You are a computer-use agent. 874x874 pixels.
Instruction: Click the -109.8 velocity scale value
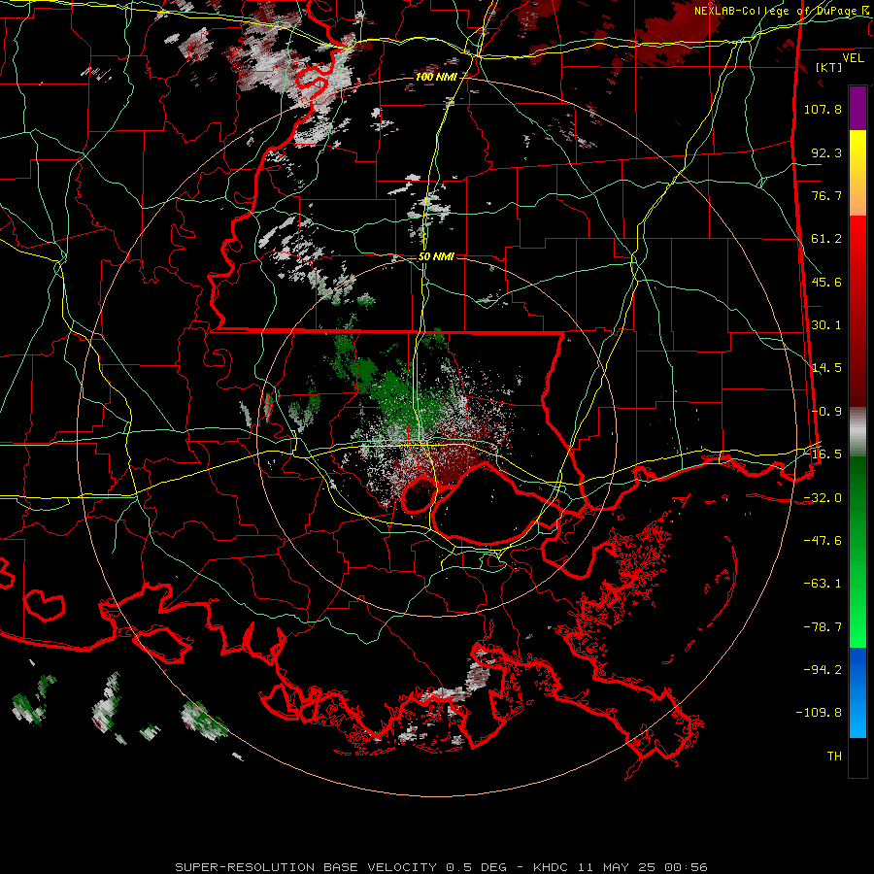(x=819, y=713)
